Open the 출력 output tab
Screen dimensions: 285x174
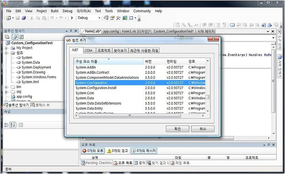click(140, 163)
